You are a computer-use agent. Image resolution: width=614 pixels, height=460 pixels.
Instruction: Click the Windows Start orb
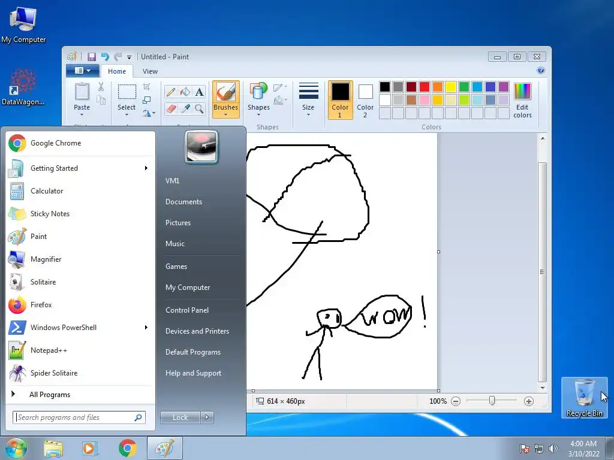click(16, 448)
